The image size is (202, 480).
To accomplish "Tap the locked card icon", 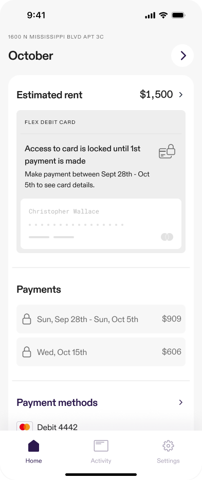I will point(167,152).
